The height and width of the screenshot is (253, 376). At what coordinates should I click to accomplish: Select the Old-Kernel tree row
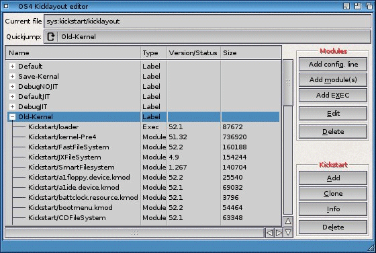coord(144,117)
